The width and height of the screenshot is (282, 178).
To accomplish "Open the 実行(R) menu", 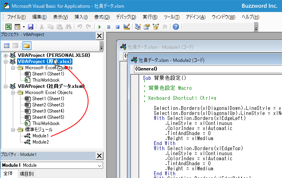I will (150, 17).
